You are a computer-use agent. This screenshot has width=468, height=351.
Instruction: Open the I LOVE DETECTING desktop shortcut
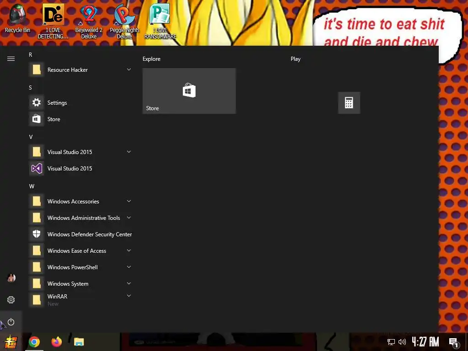(53, 21)
